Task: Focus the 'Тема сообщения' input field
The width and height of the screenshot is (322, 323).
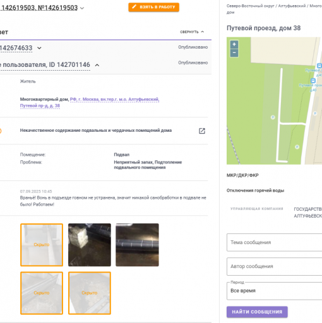Action: [x=274, y=242]
